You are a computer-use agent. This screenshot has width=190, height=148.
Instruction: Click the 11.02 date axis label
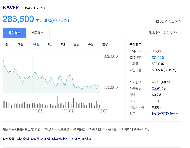(x=69, y=111)
